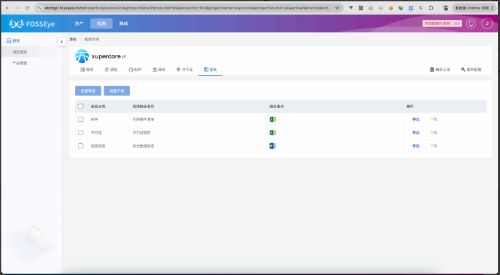Image resolution: width=500 pixels, height=275 pixels.
Task: Select the 报告 tab
Action: point(210,70)
